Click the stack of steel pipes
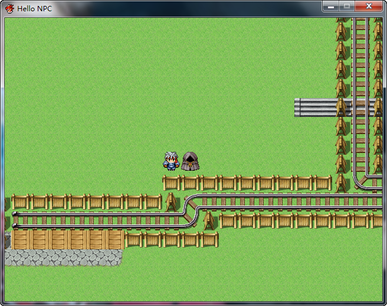 337,108
